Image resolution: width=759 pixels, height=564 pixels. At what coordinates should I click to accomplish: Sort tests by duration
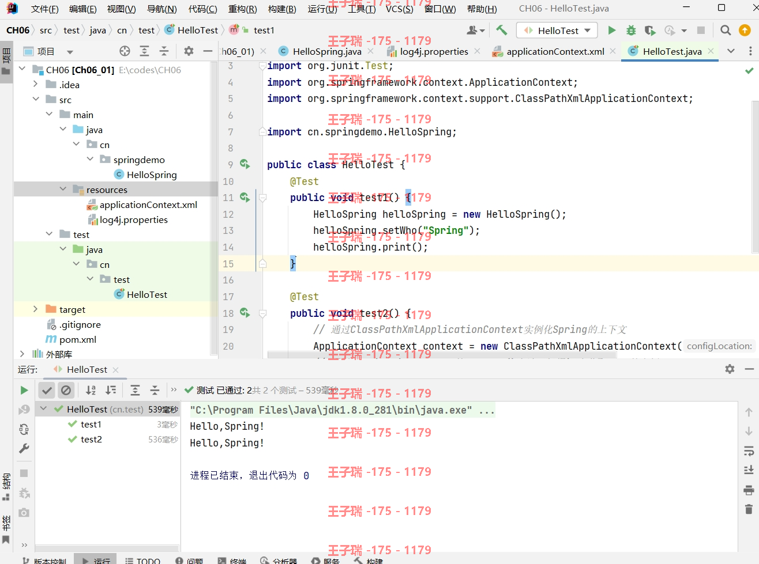pyautogui.click(x=111, y=390)
